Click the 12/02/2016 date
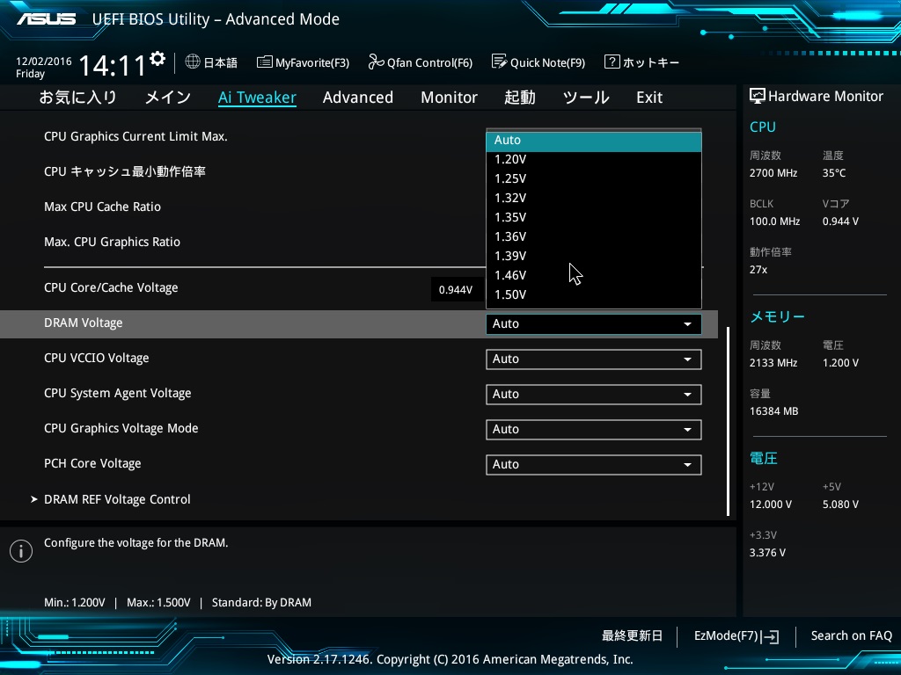Image resolution: width=901 pixels, height=675 pixels. point(44,62)
